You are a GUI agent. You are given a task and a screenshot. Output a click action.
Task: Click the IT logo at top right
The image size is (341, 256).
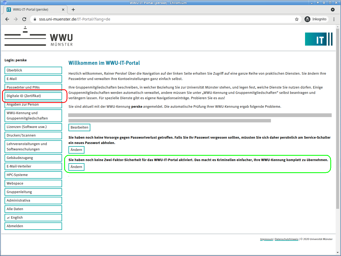(x=319, y=39)
